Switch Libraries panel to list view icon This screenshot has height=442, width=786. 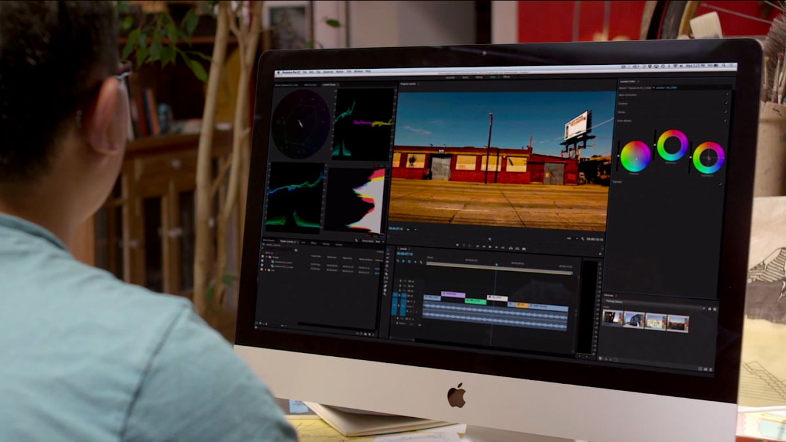pos(715,309)
